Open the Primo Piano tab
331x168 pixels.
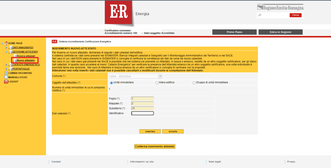234,32
